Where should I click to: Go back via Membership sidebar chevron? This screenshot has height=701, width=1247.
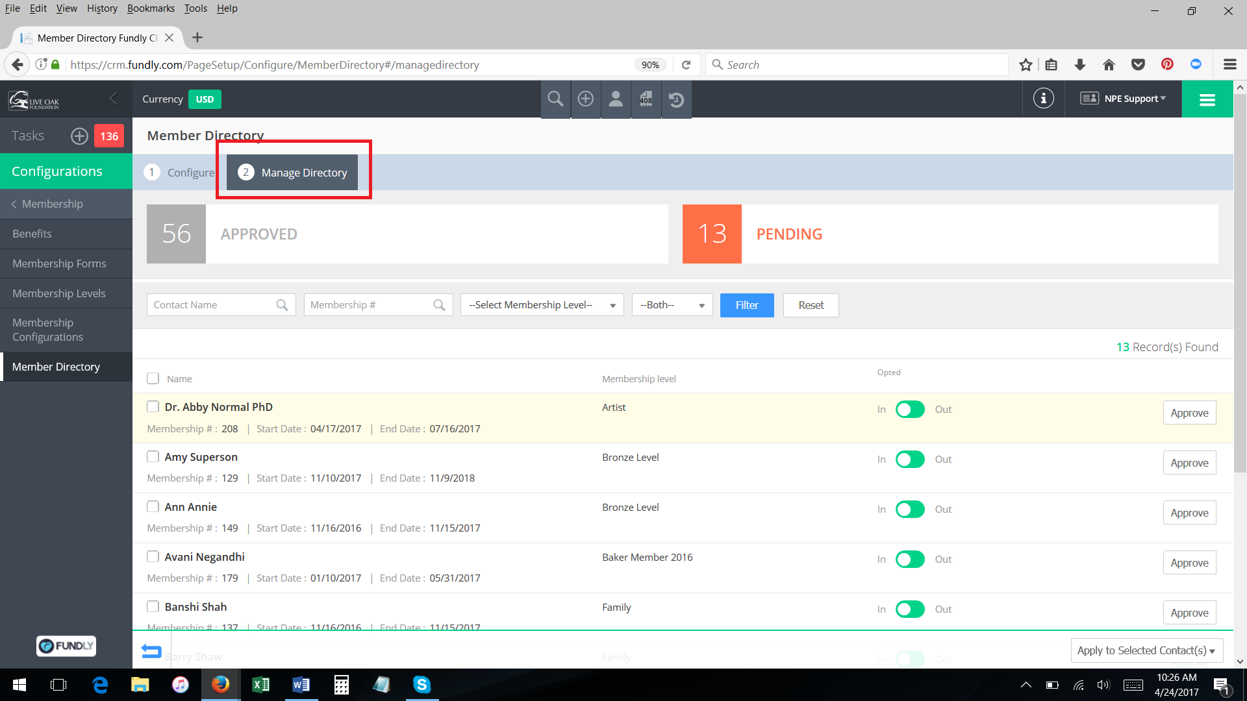tap(14, 204)
